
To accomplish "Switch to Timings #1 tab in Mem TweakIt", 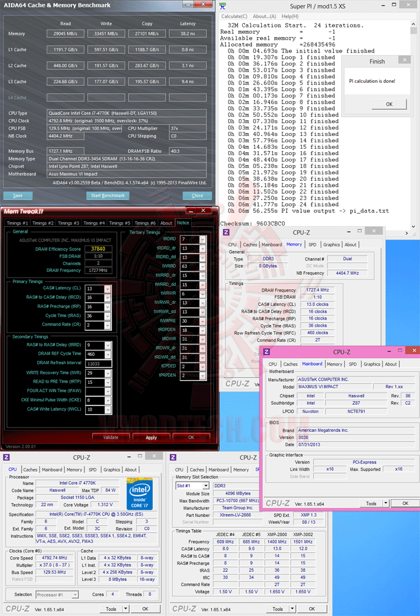I will point(17,223).
